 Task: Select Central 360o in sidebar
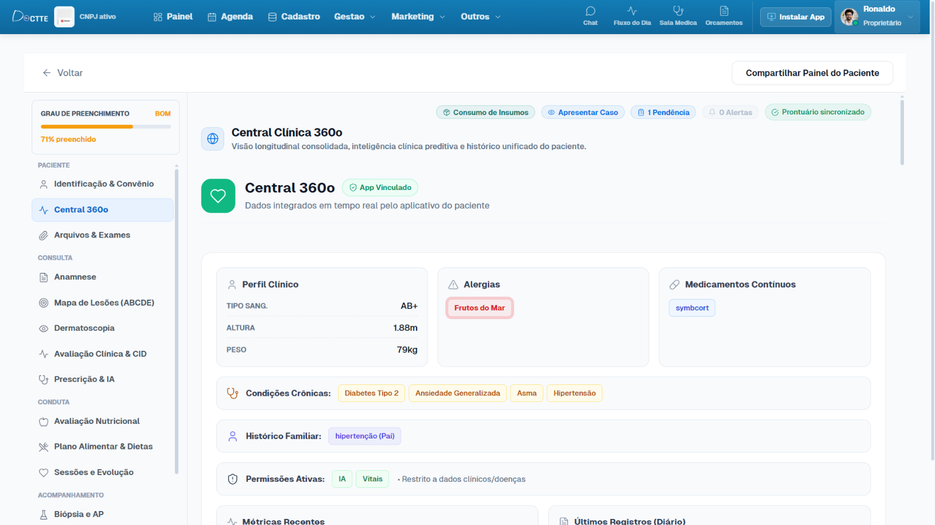[x=102, y=210]
